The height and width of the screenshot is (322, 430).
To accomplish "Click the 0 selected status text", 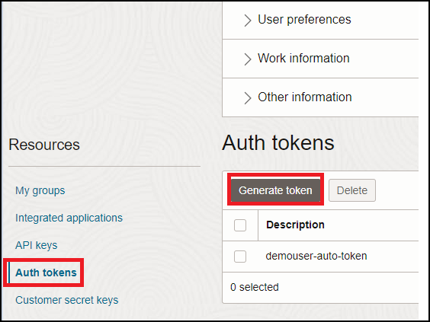I will point(255,287).
